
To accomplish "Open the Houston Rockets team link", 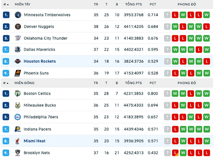I will [40, 61].
